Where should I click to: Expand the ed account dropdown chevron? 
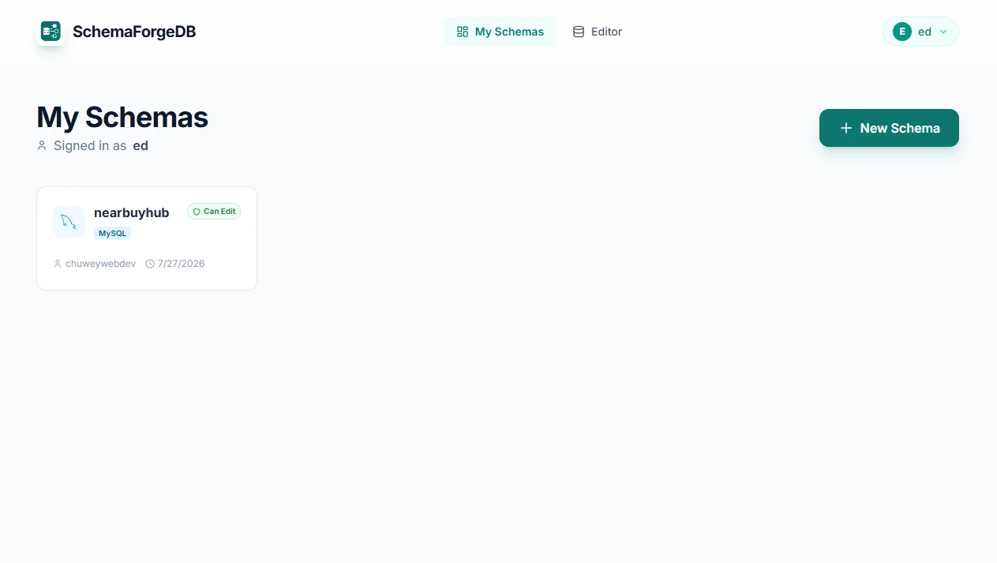tap(943, 32)
